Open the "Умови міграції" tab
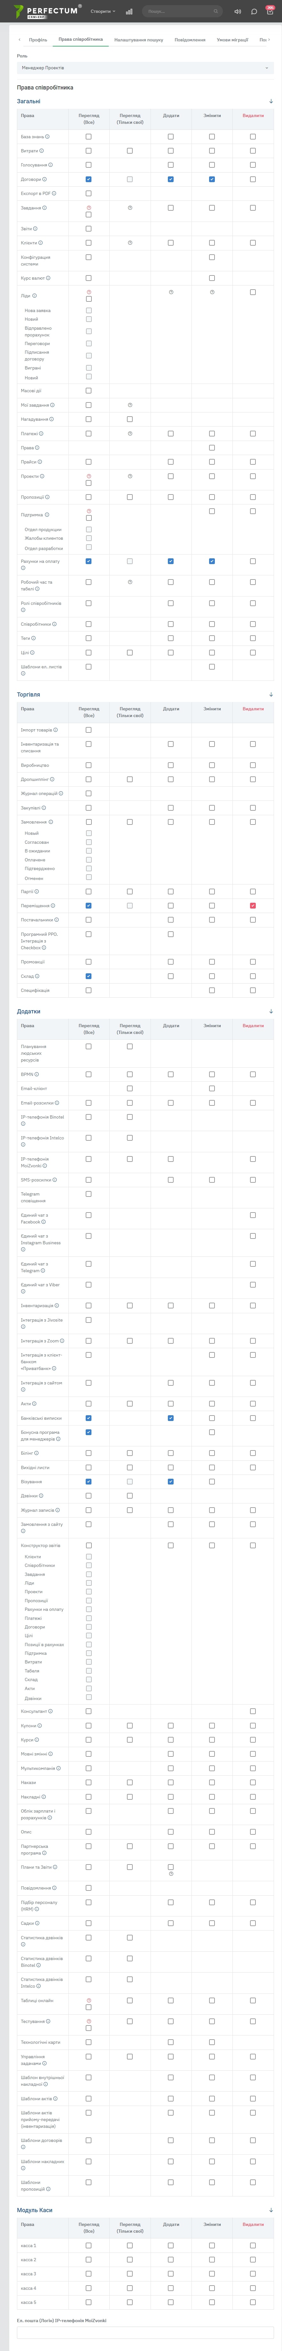 click(x=232, y=40)
